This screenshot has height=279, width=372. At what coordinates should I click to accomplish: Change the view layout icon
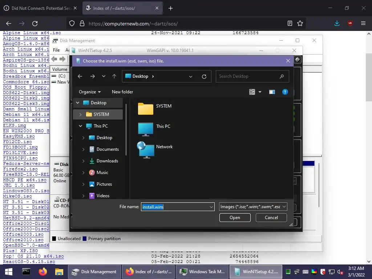coord(252,92)
